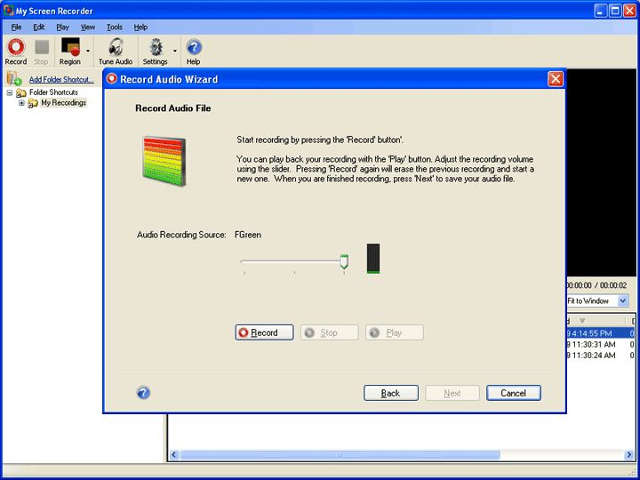Collapse the Folder Shortcuts tree node
The height and width of the screenshot is (480, 640).
pos(10,92)
